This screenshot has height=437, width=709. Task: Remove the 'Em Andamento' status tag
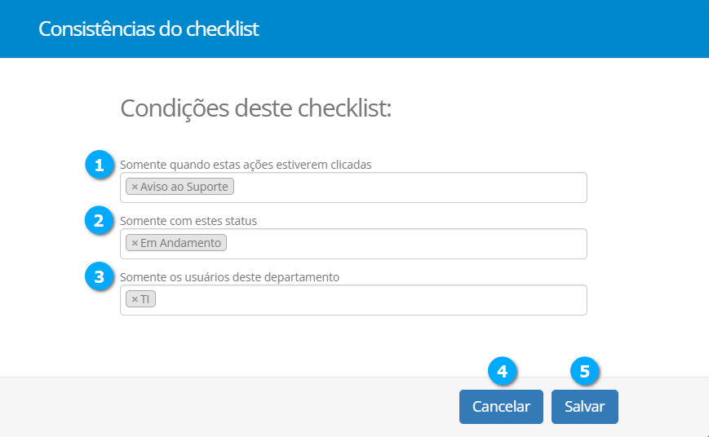135,244
